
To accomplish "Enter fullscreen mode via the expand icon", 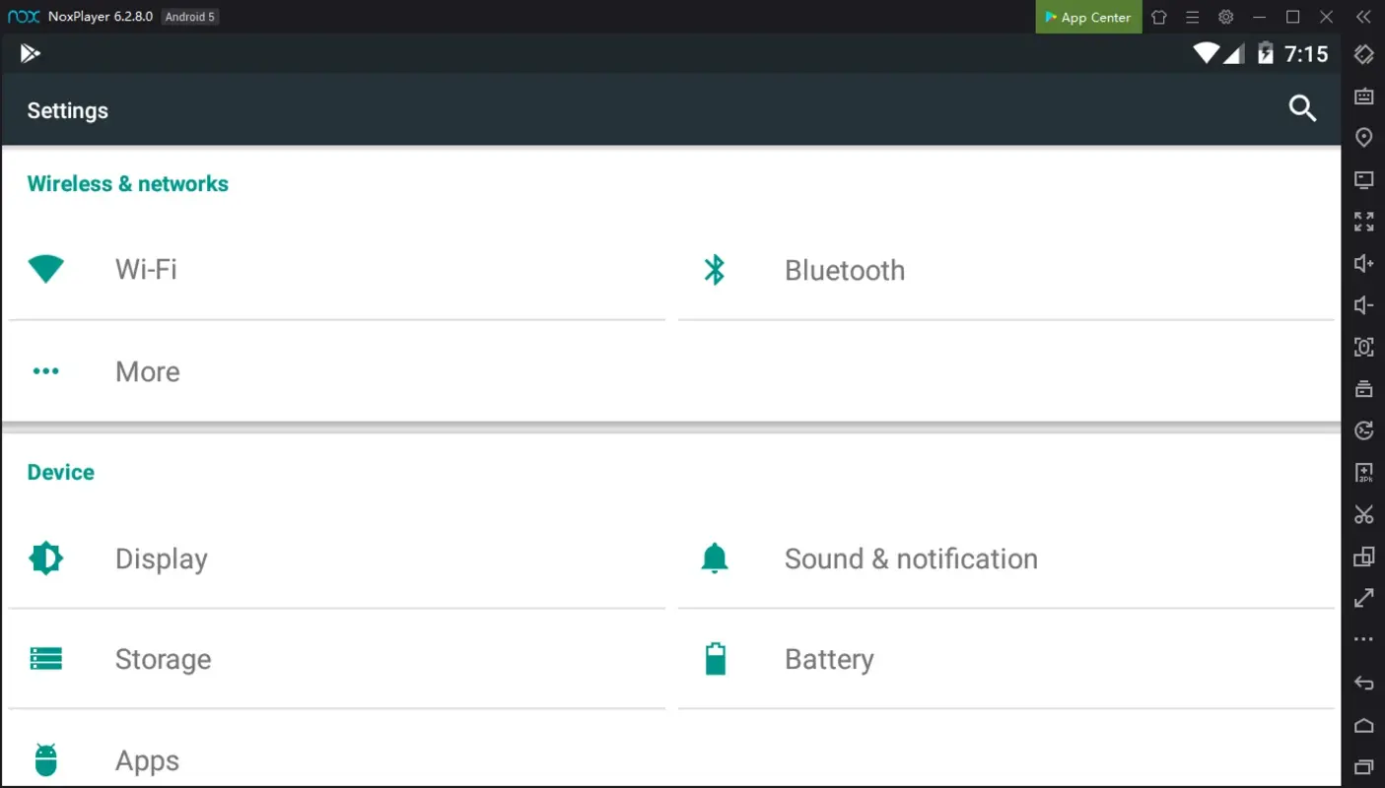I will [x=1363, y=222].
